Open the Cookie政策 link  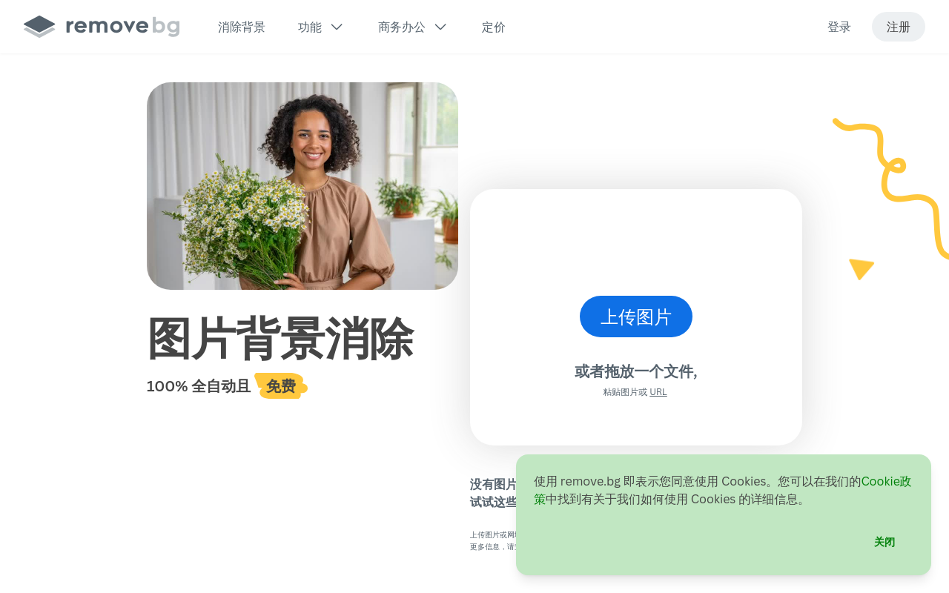[x=723, y=490]
